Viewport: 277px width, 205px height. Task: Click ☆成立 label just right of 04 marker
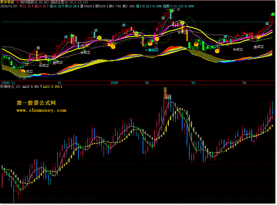[259, 47]
